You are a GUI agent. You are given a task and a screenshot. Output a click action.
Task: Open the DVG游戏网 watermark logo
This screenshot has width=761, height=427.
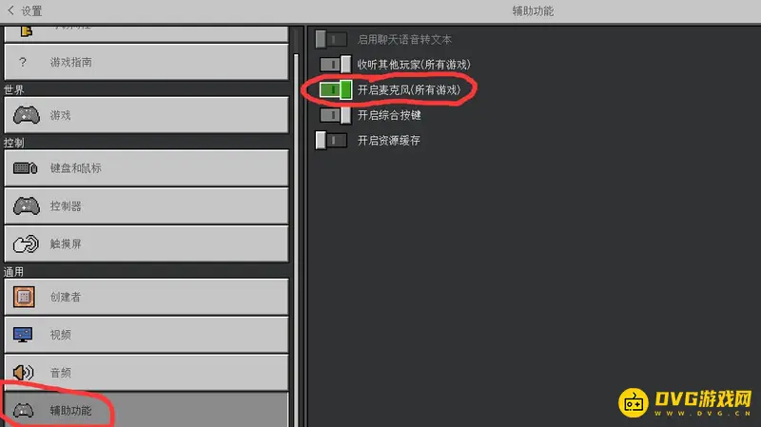(685, 402)
